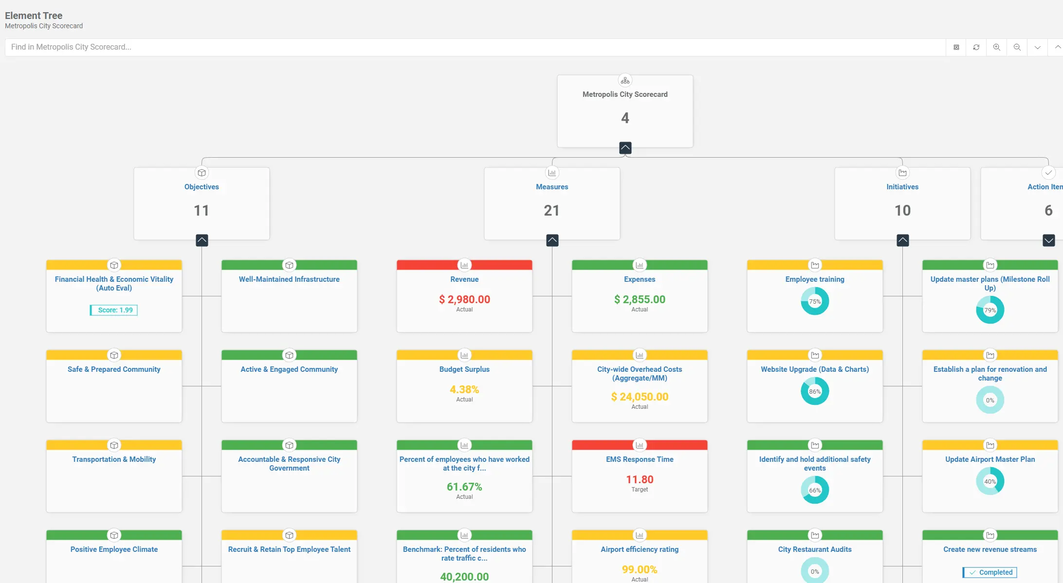1063x583 pixels.
Task: Click the zoom in magnifier icon
Action: point(997,47)
